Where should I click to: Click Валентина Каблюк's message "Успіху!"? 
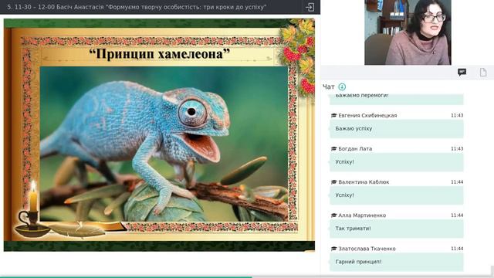[x=344, y=195]
